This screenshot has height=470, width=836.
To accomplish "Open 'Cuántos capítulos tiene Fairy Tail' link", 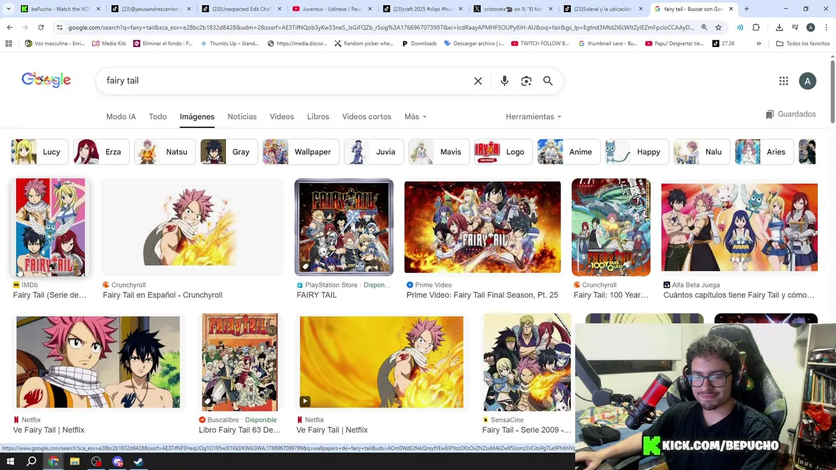I will pyautogui.click(x=739, y=295).
